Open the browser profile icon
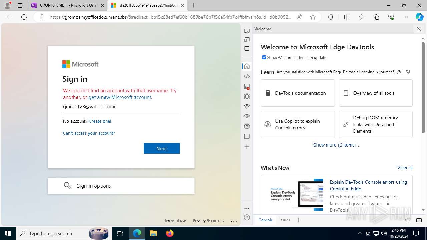 7,5
